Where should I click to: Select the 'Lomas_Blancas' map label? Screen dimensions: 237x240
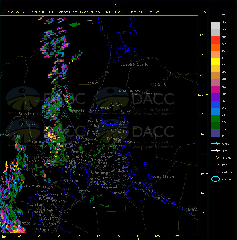point(164,176)
